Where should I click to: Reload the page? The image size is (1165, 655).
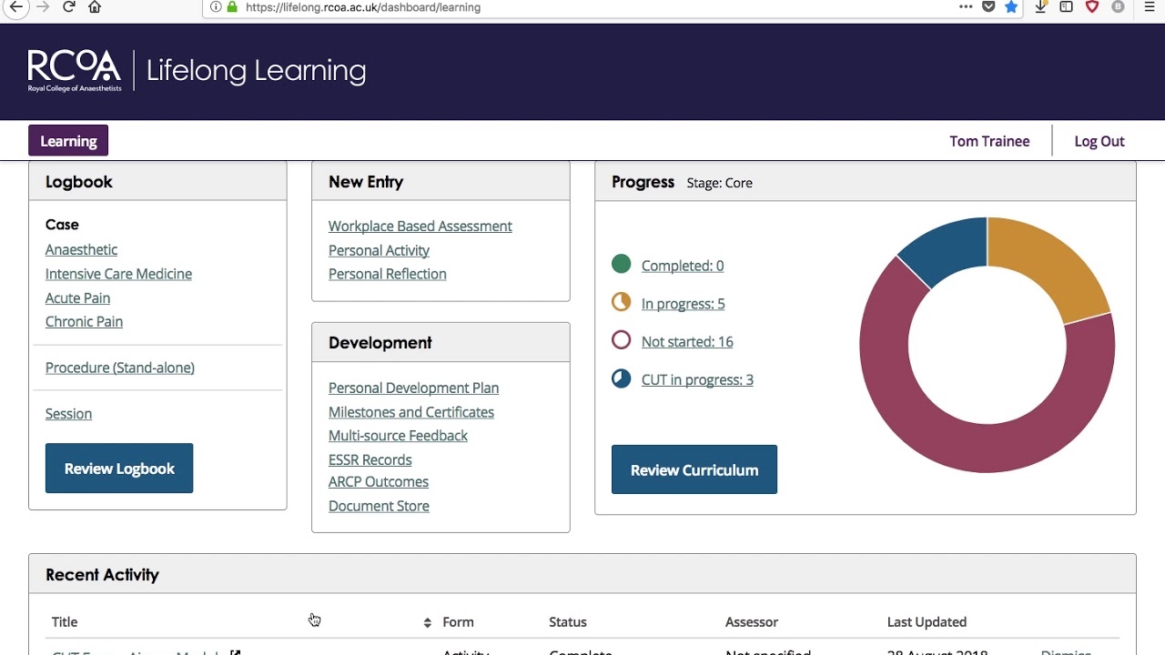[68, 6]
